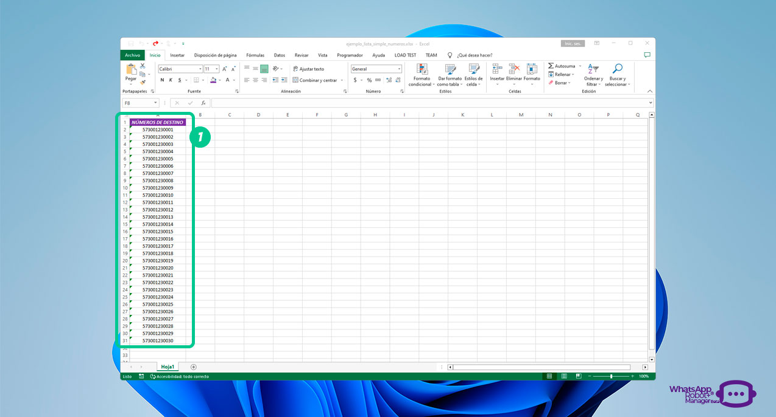Click the Autosuma sigma icon
The height and width of the screenshot is (417, 776).
[551, 66]
